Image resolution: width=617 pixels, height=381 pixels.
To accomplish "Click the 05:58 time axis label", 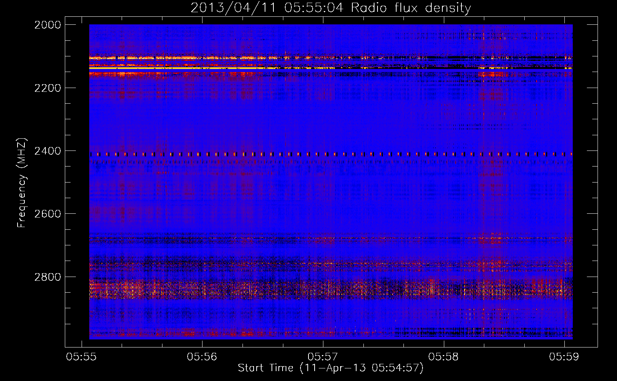I will [x=443, y=357].
